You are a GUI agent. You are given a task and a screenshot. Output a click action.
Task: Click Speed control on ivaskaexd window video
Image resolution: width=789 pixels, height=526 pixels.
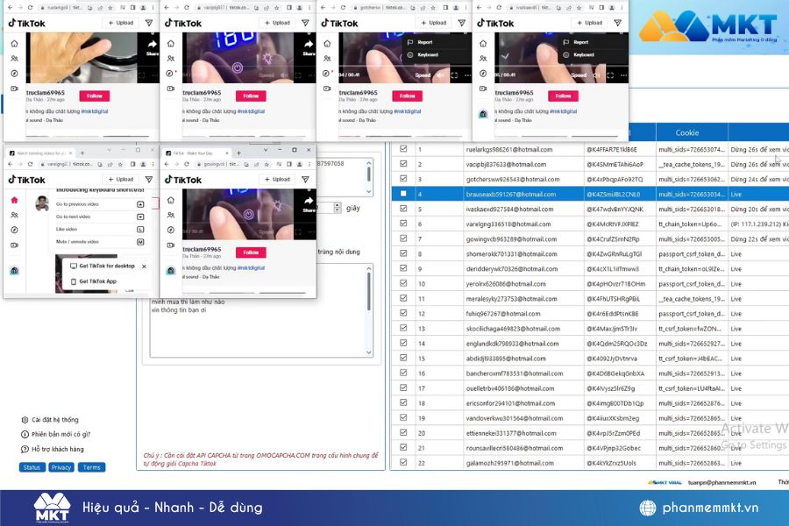(x=579, y=75)
